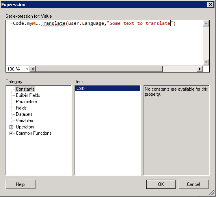Open the Fields category
The width and height of the screenshot is (216, 197).
[x=21, y=108]
